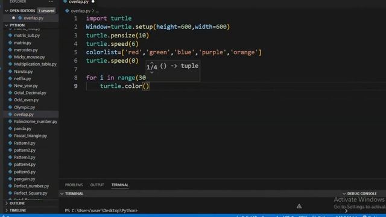Open Pascal_triangle.py file
The height and width of the screenshot is (217, 386).
click(31, 136)
